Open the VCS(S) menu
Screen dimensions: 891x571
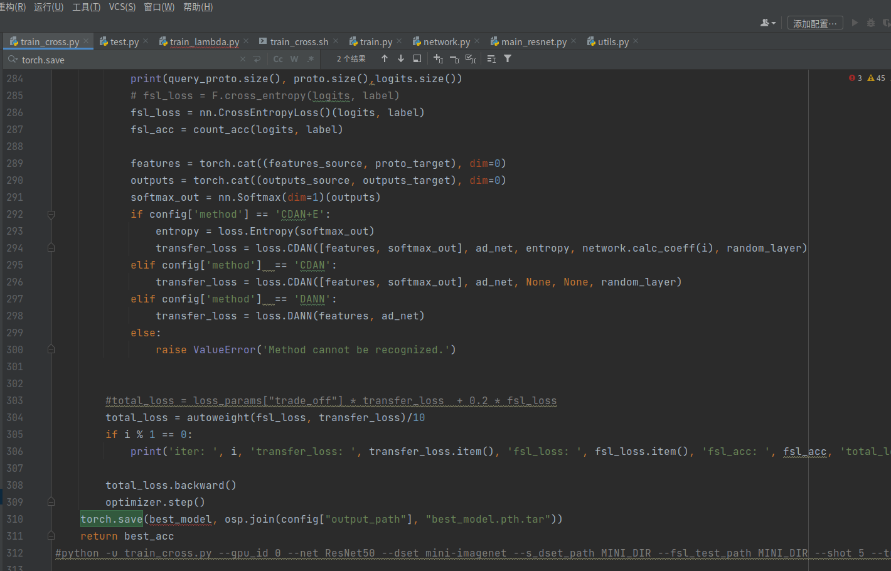[x=122, y=6]
